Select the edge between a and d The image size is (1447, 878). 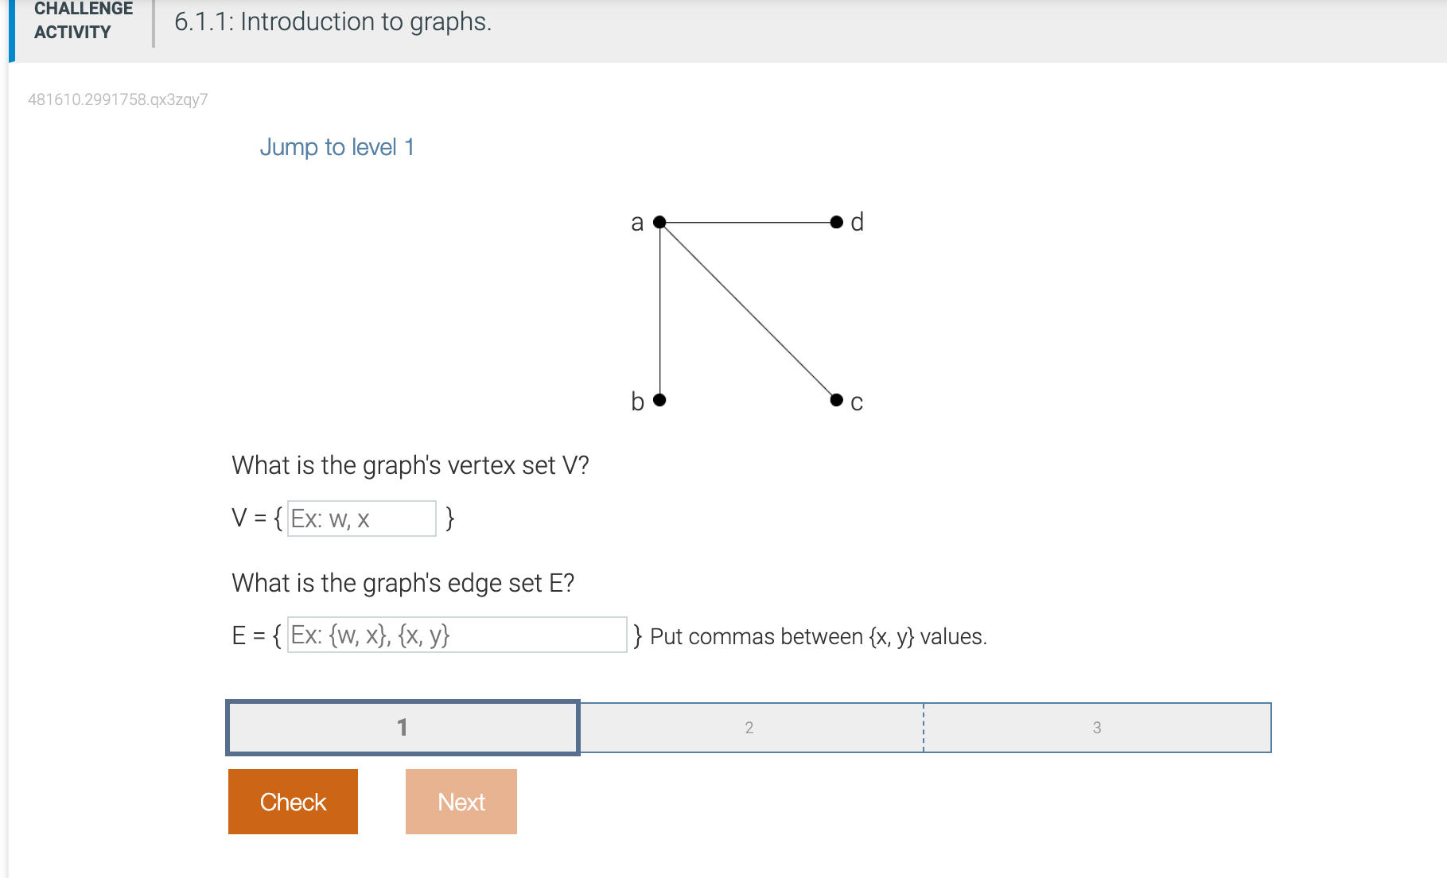pos(748,222)
